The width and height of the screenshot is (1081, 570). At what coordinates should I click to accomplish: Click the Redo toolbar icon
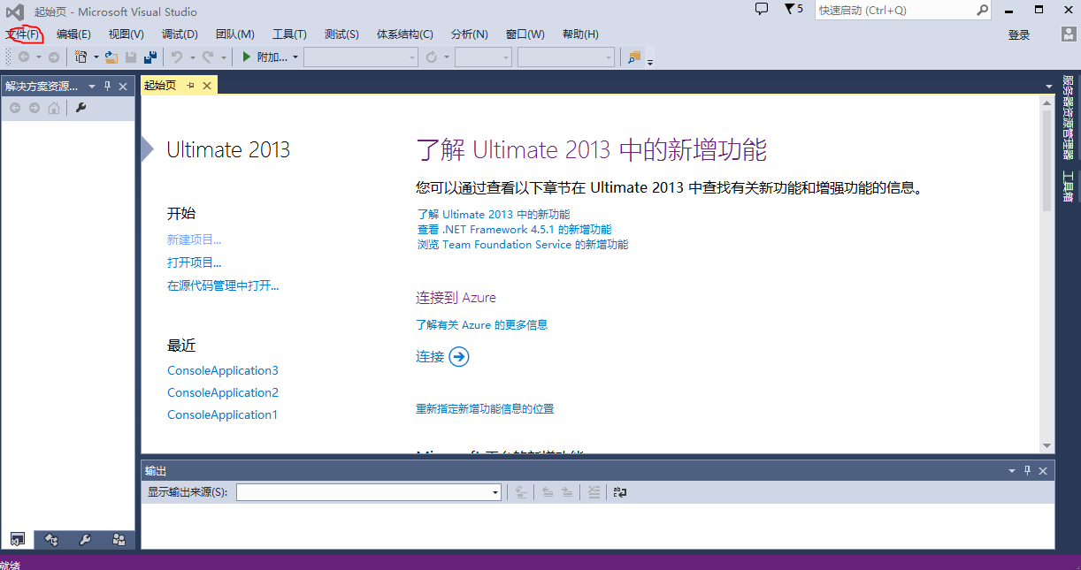[x=208, y=57]
